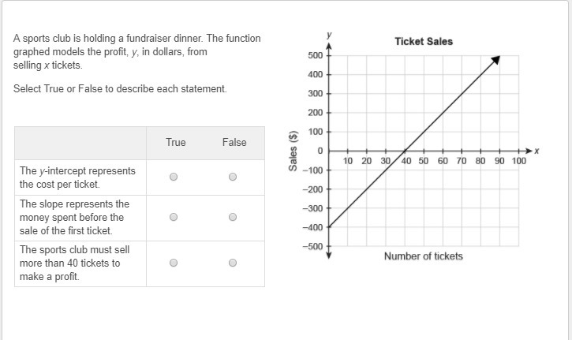This screenshot has height=340, width=572.
Task: Click the False column header
Action: pos(234,142)
